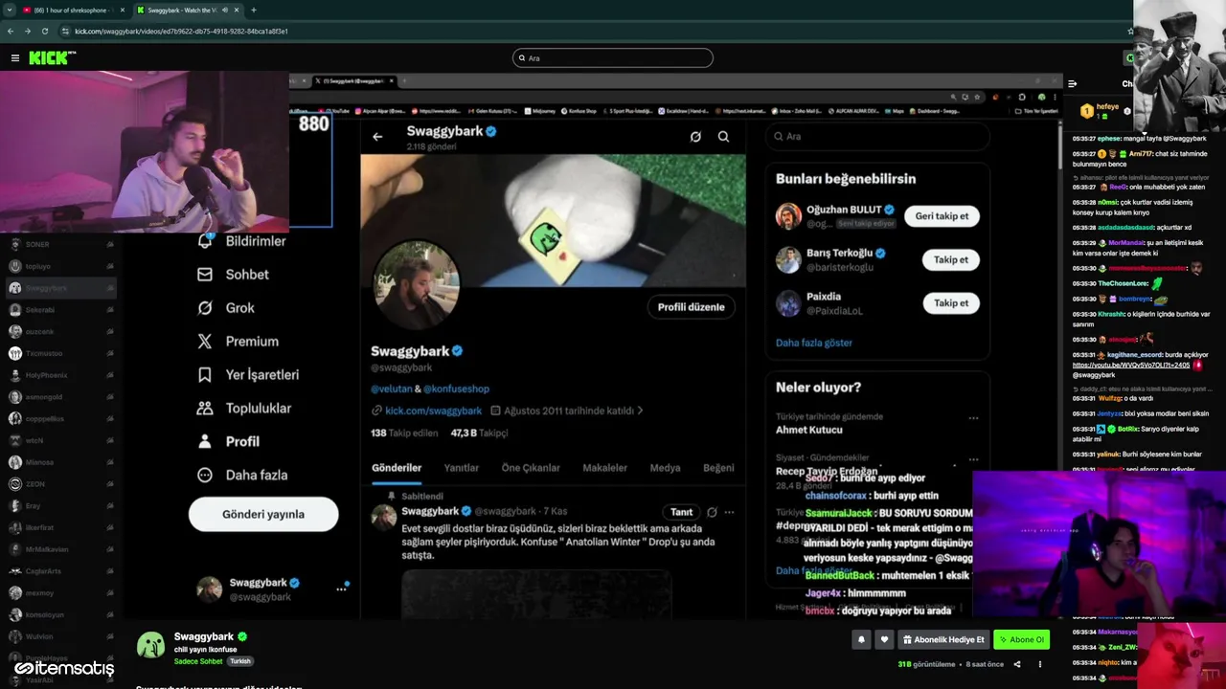Open site information icon in address bar
This screenshot has width=1226, height=689.
coord(65,31)
